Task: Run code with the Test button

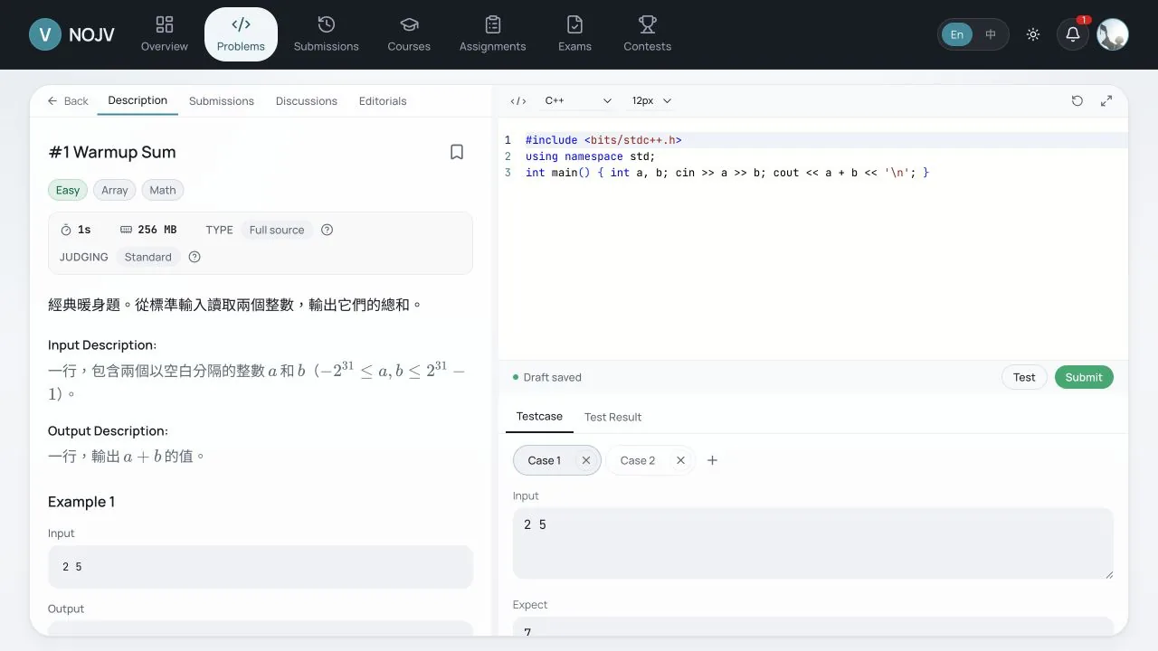Action: (1024, 377)
